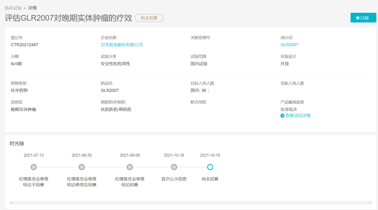Viewport: 378px width, 210px height.
Task: Select the 2021-07-12 timeline node
Action: [x=34, y=167]
